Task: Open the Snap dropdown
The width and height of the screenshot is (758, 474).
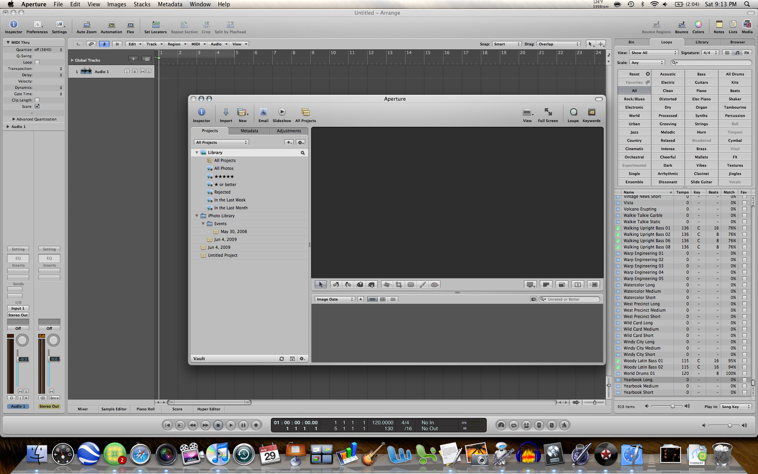Action: (507, 44)
